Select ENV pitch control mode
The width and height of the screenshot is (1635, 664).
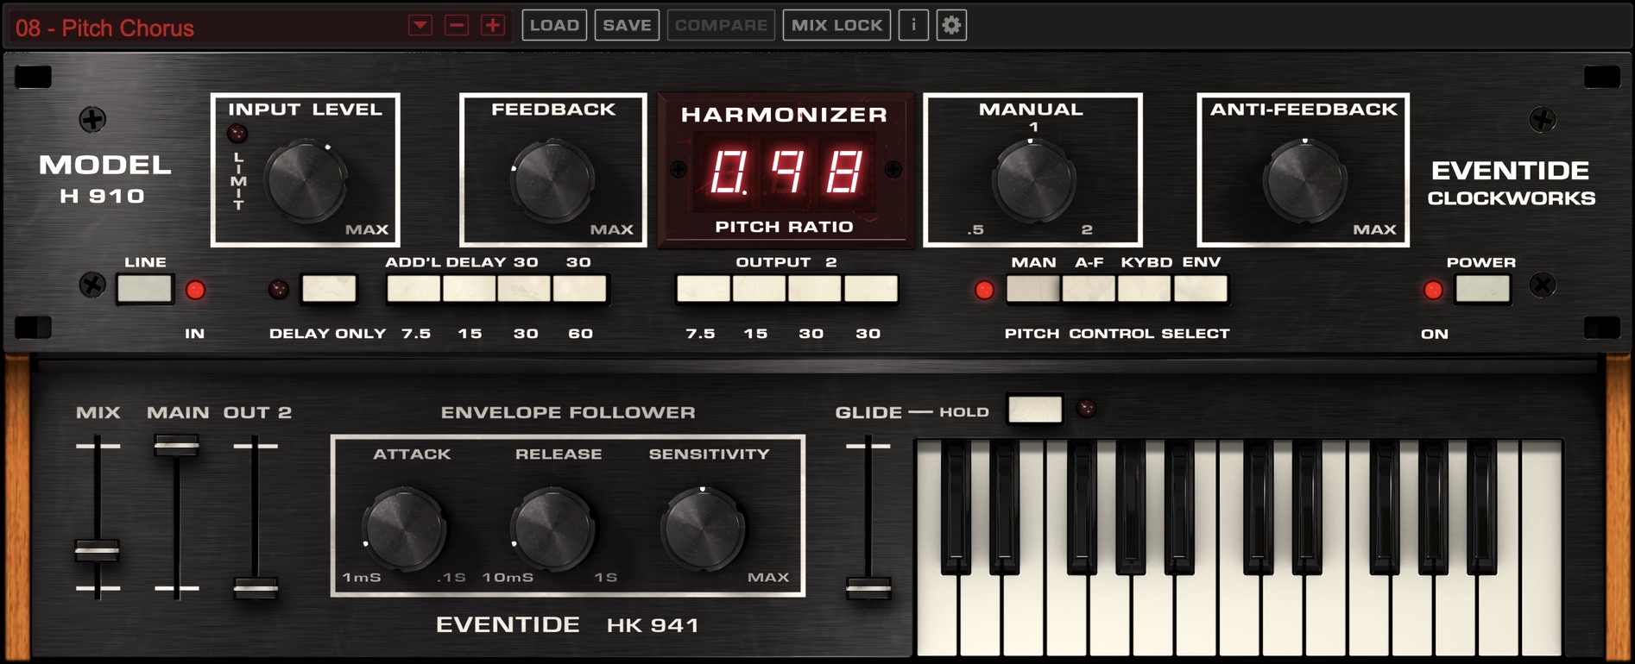1201,290
